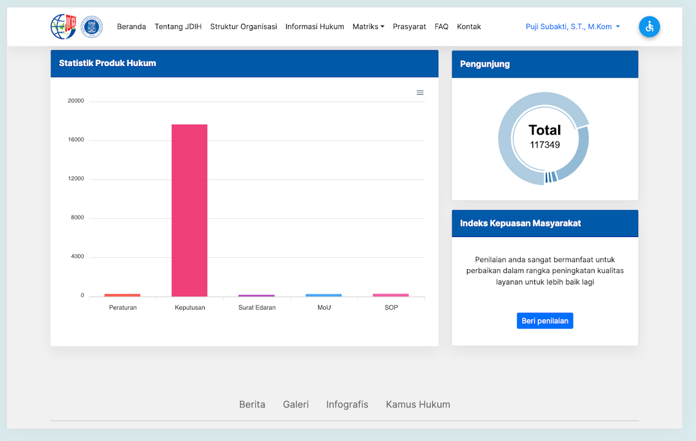This screenshot has height=441, width=696.
Task: Click the blue MoU bar
Action: (x=324, y=295)
